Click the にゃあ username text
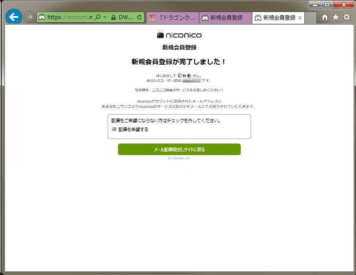The height and width of the screenshot is (275, 356). click(184, 75)
